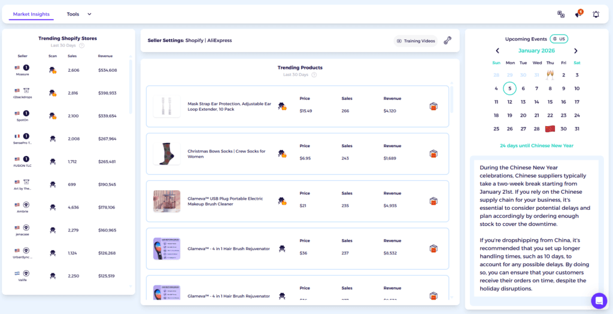Screen dimensions: 613x314
Task: Show Trending Products help tooltip
Action: [x=314, y=75]
